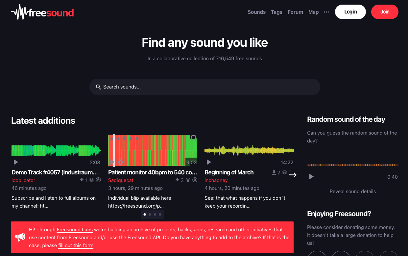The height and width of the screenshot is (256, 408).
Task: Rate Patient monitor sound with the third star
Action: click(124, 139)
